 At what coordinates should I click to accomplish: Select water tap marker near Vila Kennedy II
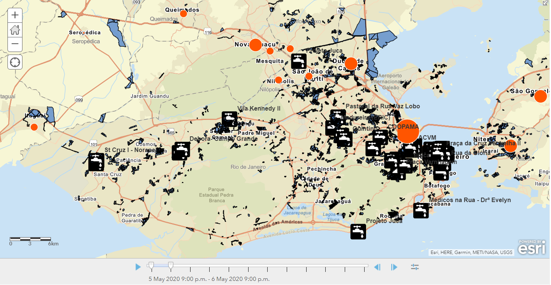pyautogui.click(x=229, y=119)
